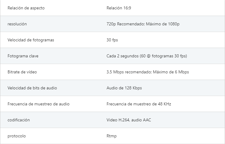Viewport: 225px width, 144px height.
Task: Select the 'Audio de 128 Kbps' value
Action: pos(124,88)
